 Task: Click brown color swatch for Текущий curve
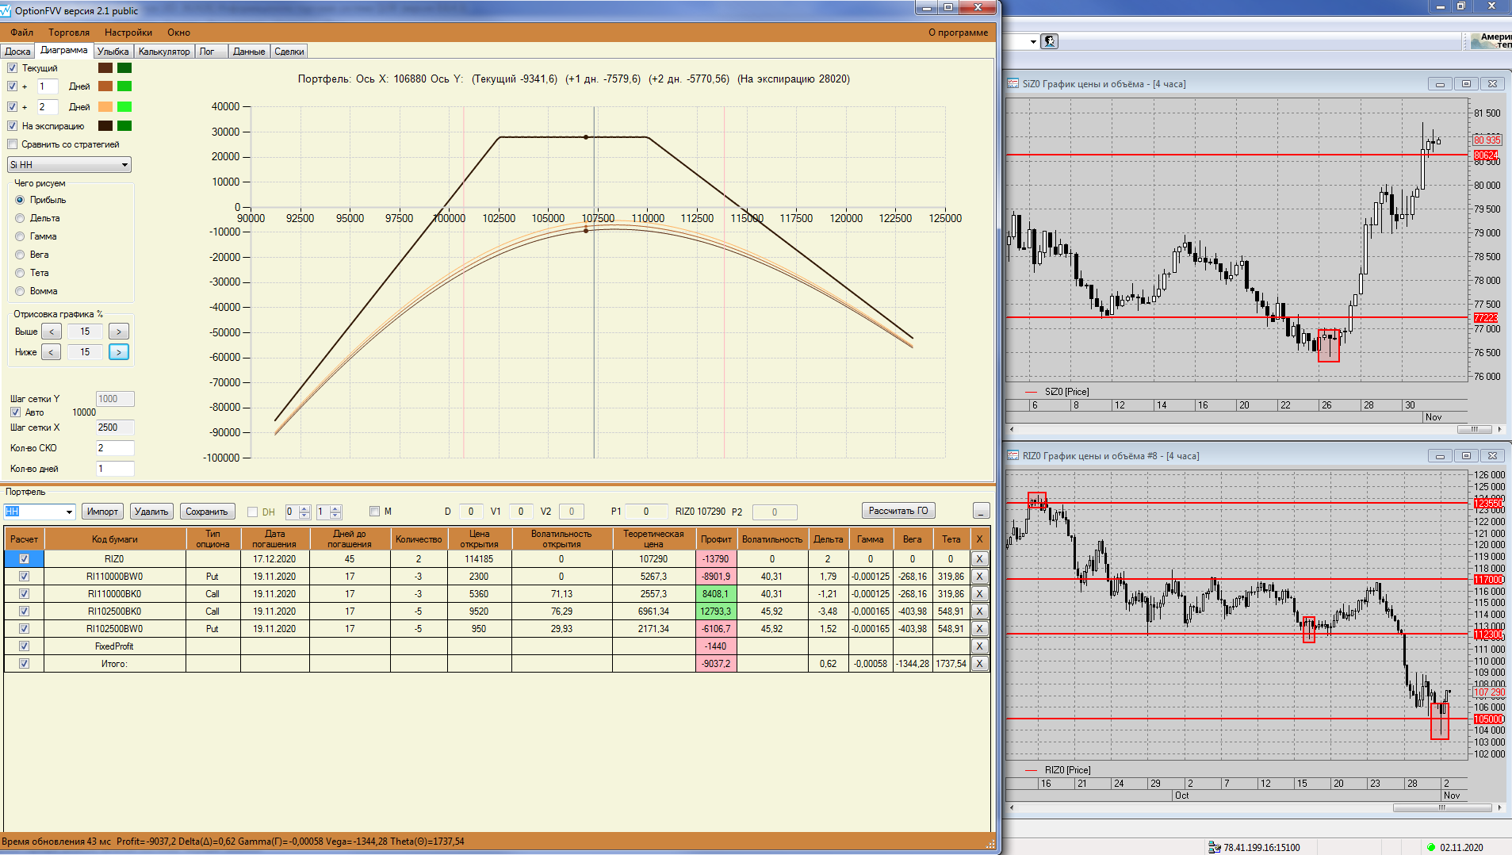click(x=105, y=68)
